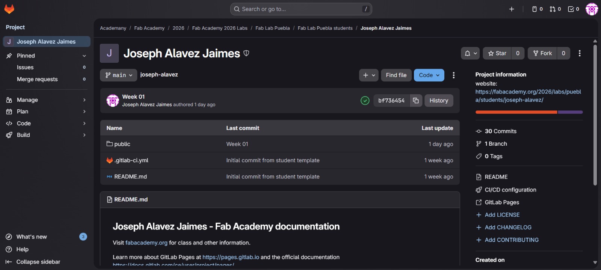Open project actions kebab menu beside Fork
601x270 pixels.
(x=580, y=53)
